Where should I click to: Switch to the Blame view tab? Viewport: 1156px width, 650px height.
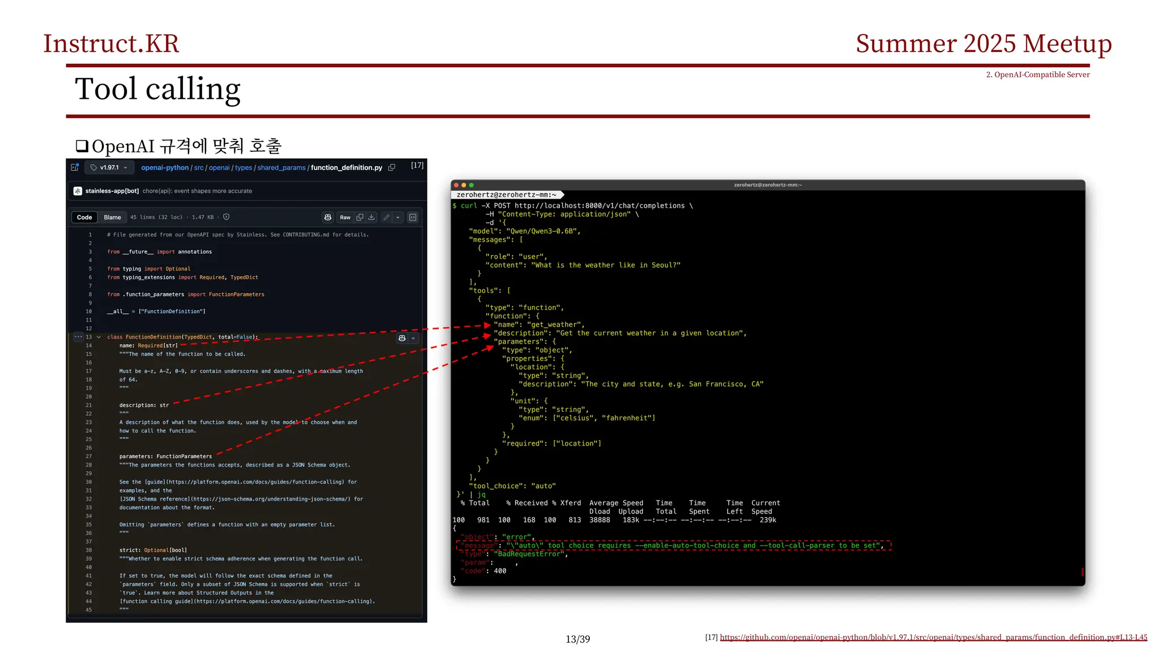(112, 217)
